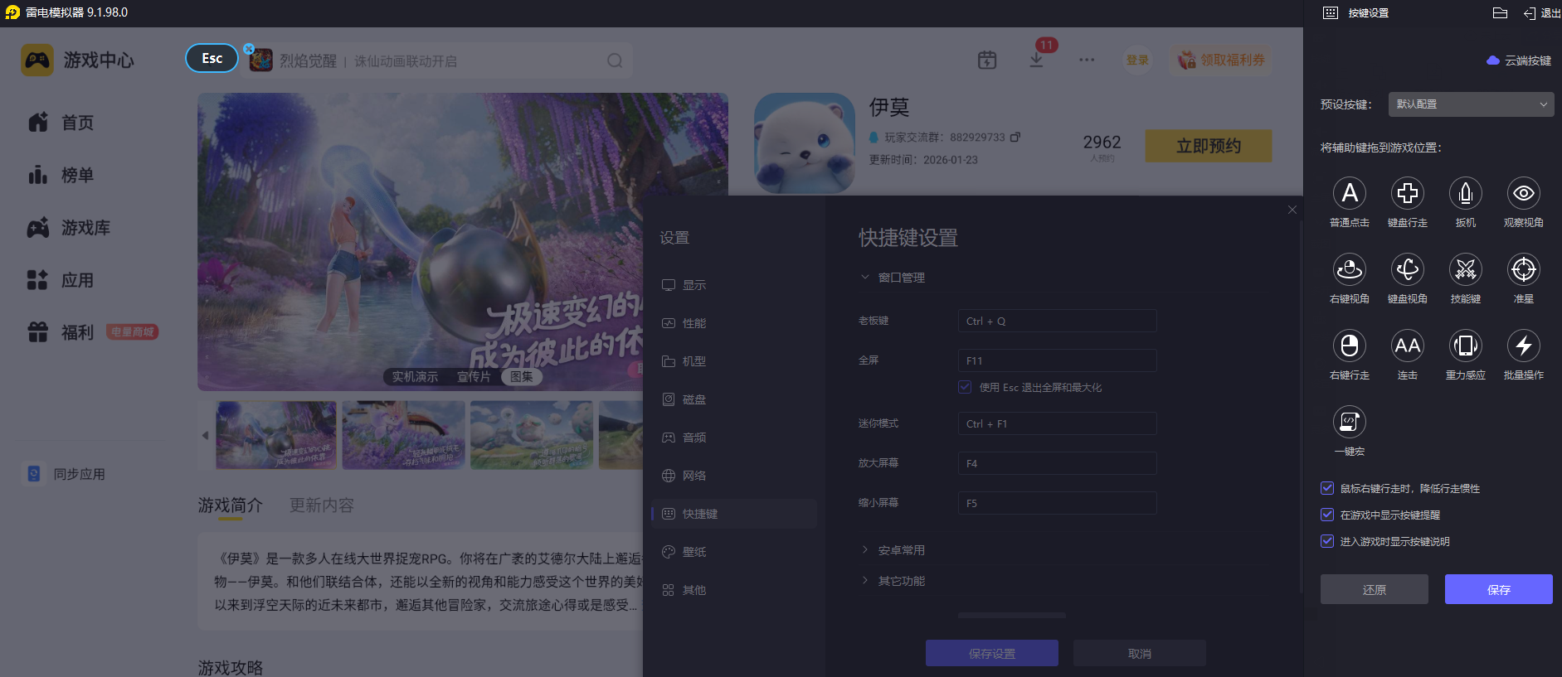The width and height of the screenshot is (1562, 677).
Task: Open the 预设按键 默认配置 dropdown
Action: [x=1472, y=104]
